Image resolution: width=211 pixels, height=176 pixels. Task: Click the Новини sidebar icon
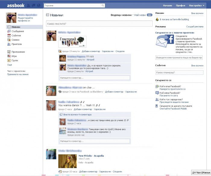(9, 27)
